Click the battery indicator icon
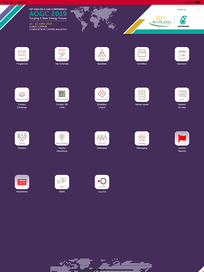The width and height of the screenshot is (204, 272). pos(199,2)
